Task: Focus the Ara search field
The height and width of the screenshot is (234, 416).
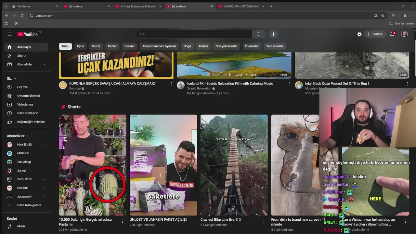Action: (194, 34)
